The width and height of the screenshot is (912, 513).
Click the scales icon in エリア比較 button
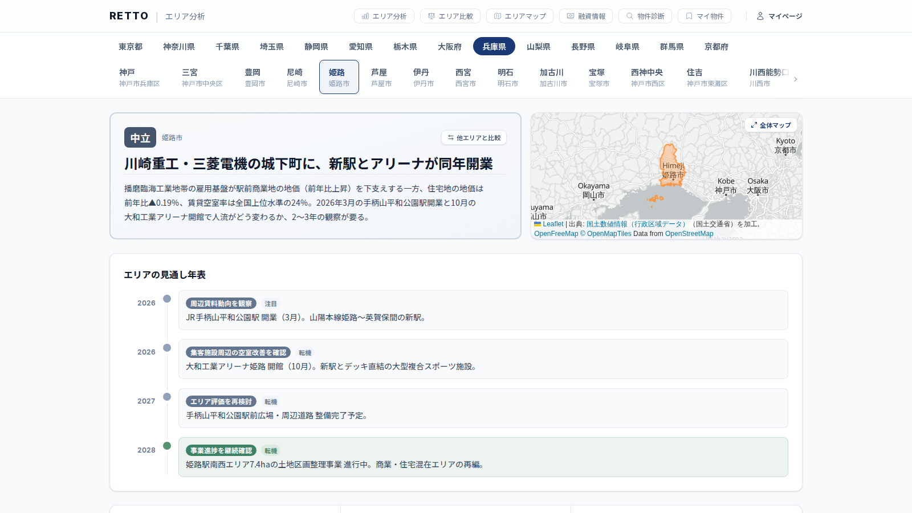431,16
